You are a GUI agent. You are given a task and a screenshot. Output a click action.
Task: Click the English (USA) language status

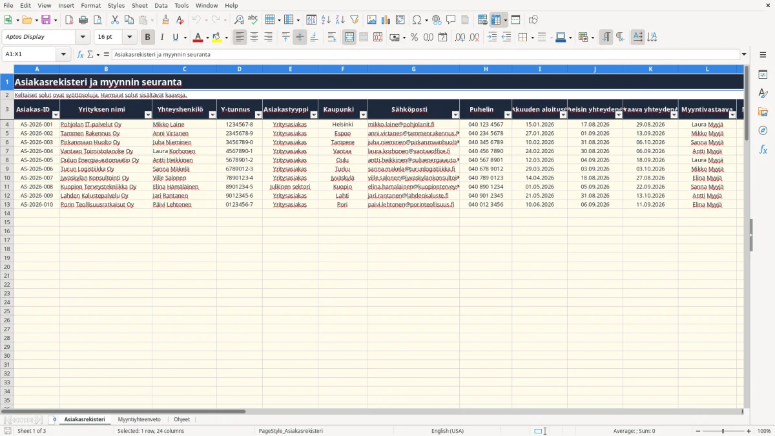pos(447,431)
